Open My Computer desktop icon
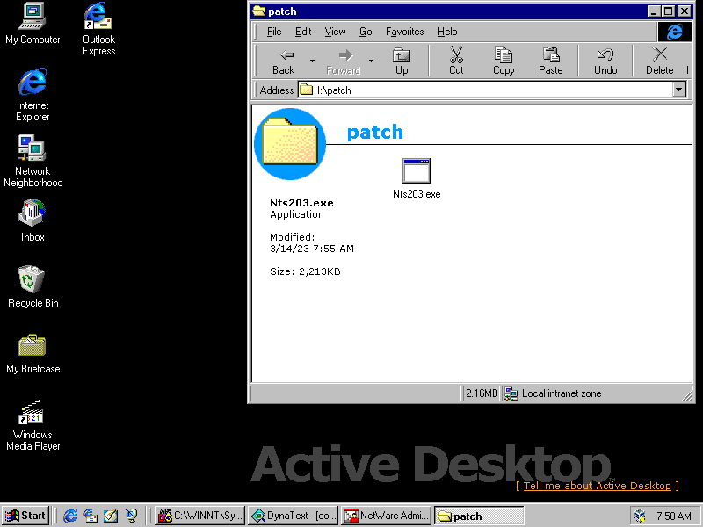This screenshot has height=527, width=703. 33,24
